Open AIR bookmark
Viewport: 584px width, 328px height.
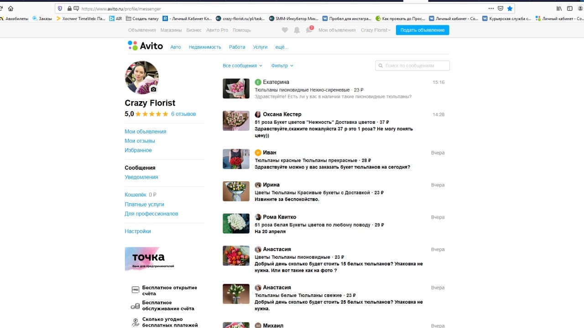115,19
